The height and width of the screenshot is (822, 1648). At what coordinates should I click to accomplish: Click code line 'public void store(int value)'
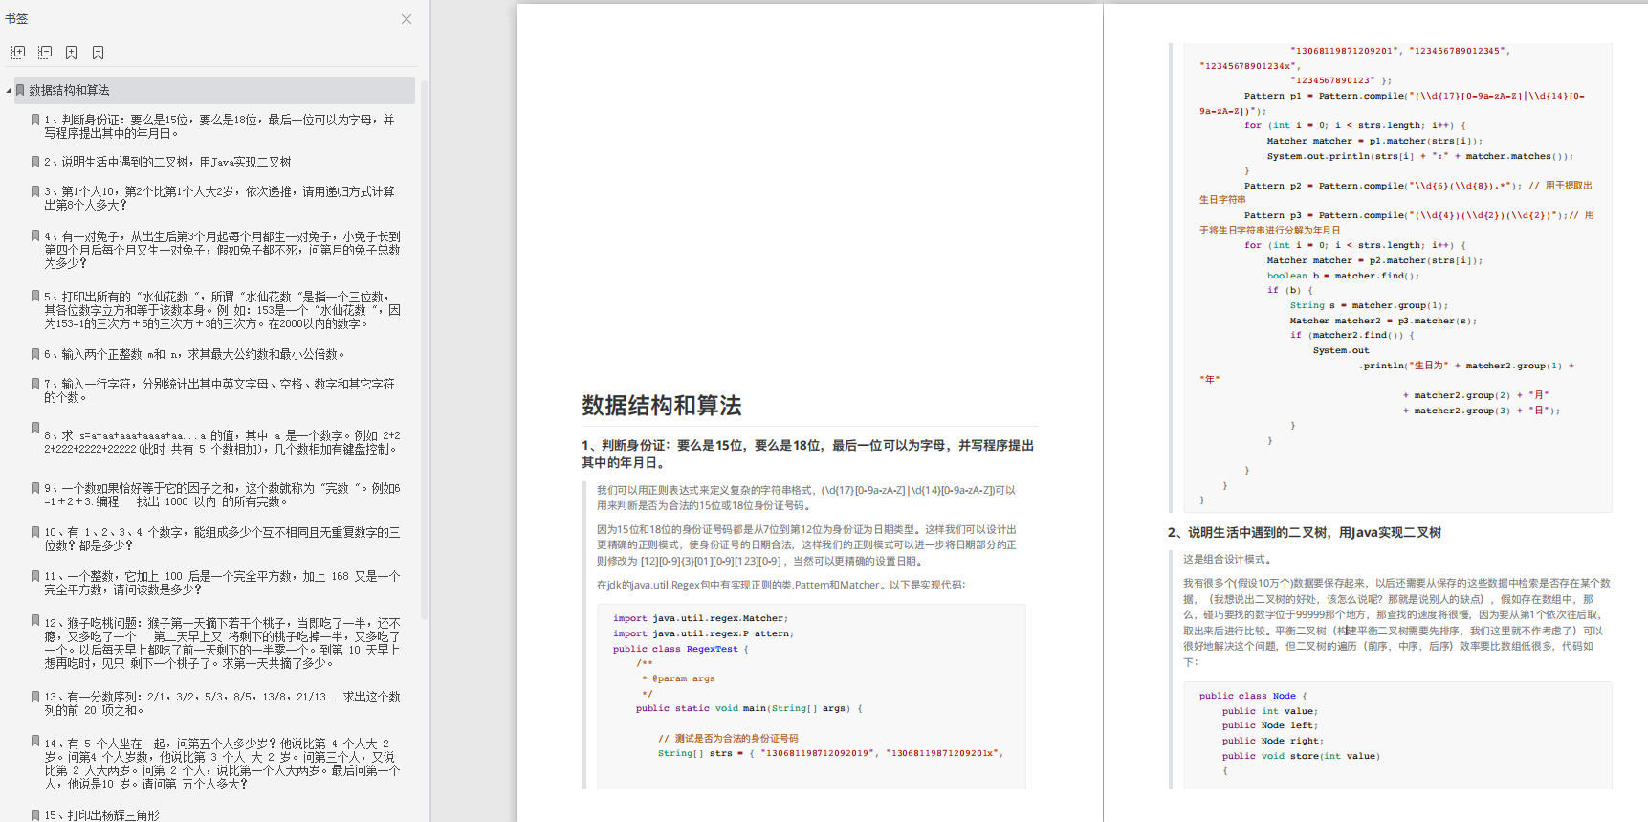click(1301, 756)
